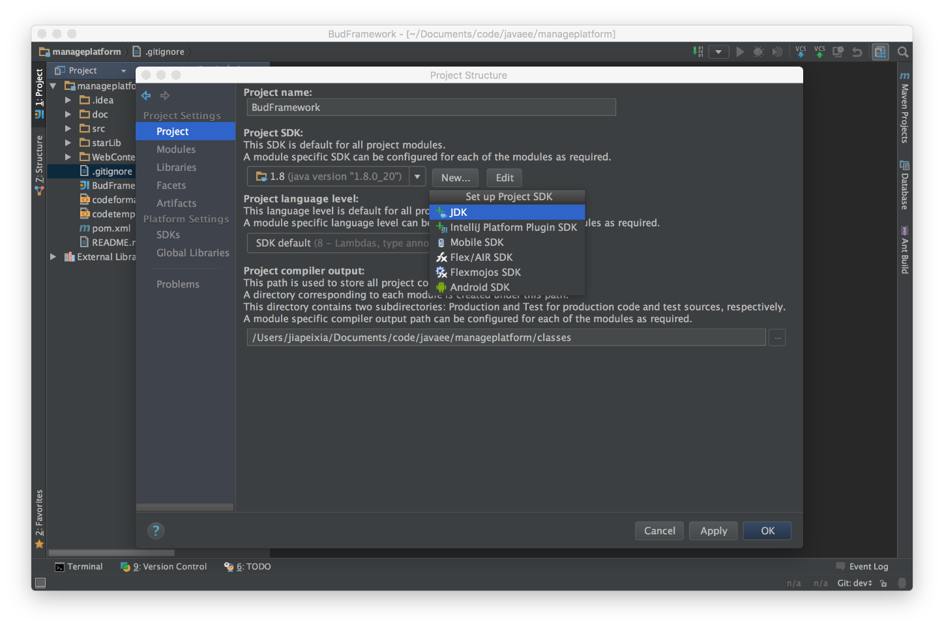
Task: Click the VCS Update Project icon
Action: [x=801, y=52]
